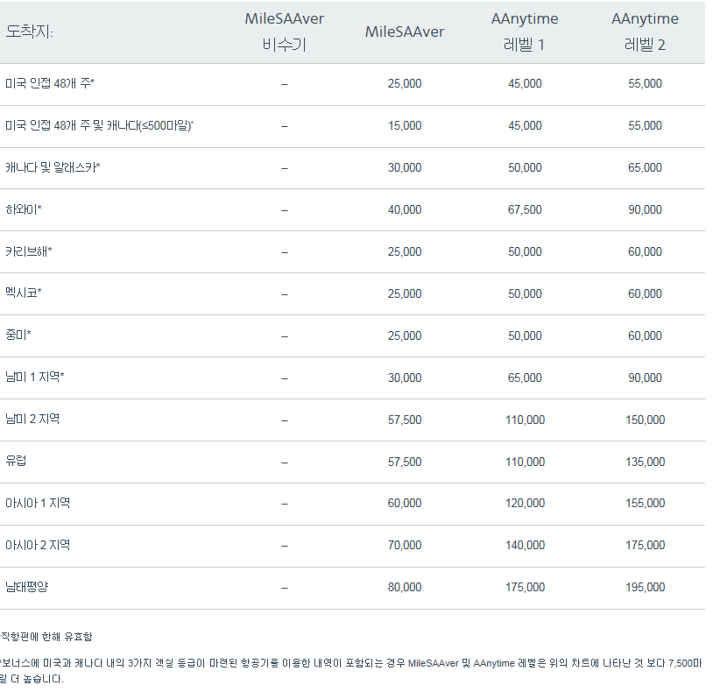Select 25,000 in the 멕시코 row
The width and height of the screenshot is (713, 699).
click(405, 293)
